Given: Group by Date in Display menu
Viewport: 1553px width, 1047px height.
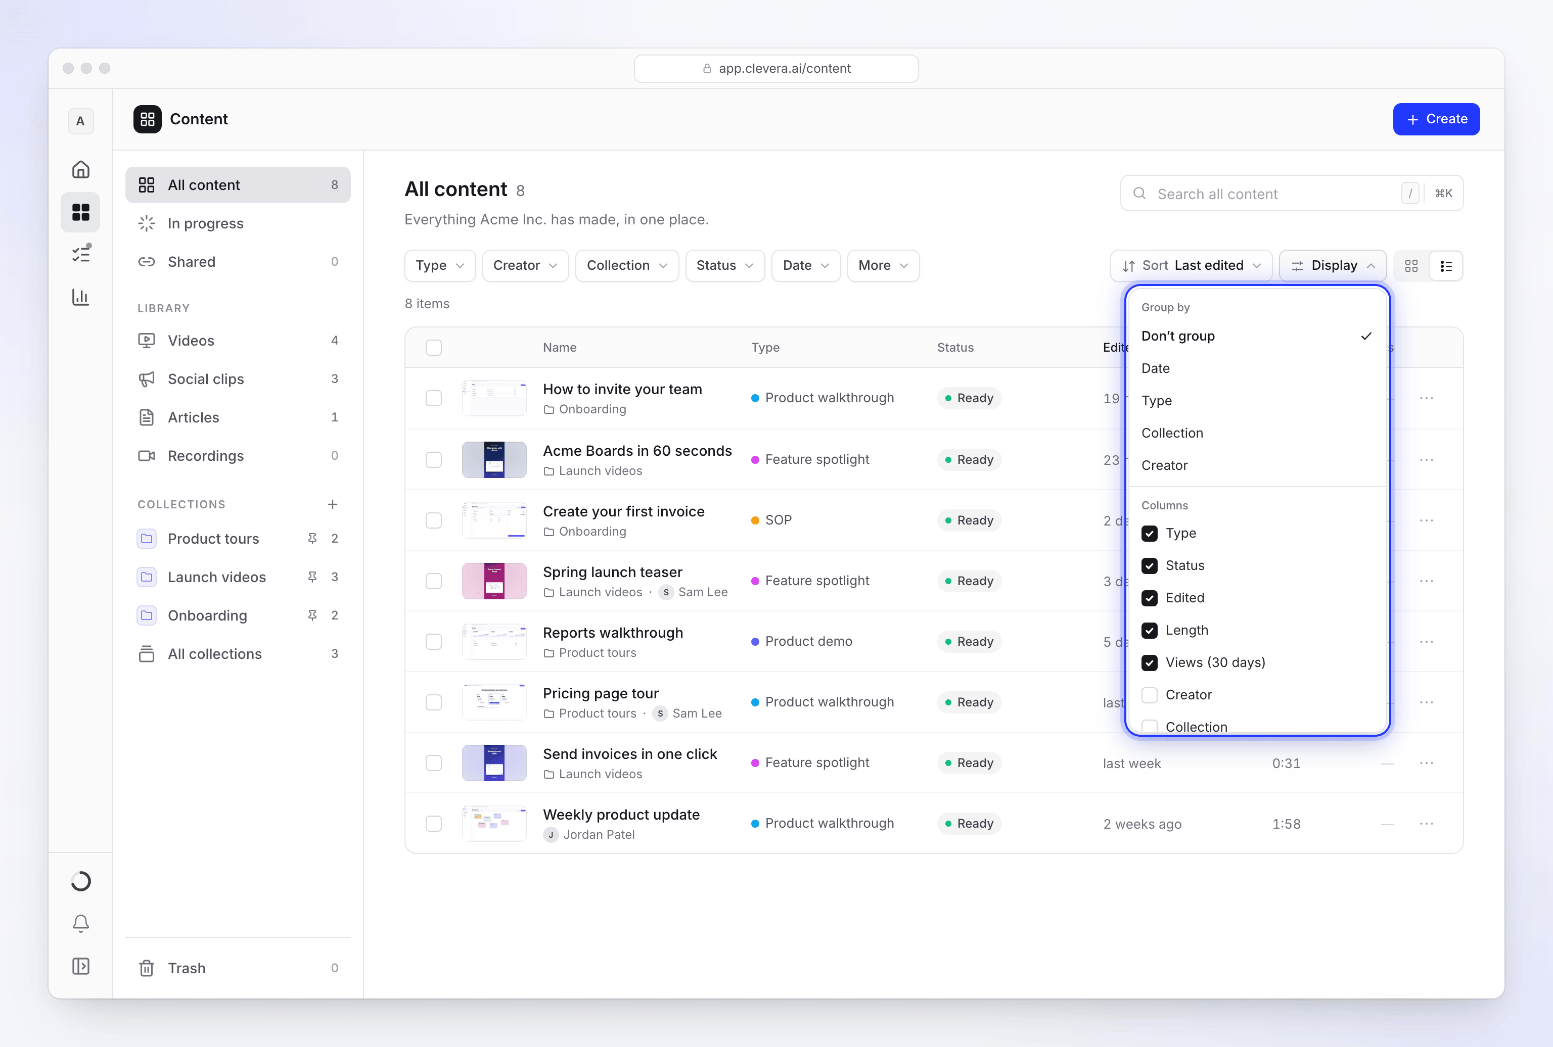Looking at the screenshot, I should pos(1256,368).
